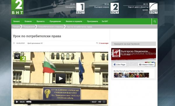Mute the video volume speaker icon
The image size is (175, 106).
[99, 102]
